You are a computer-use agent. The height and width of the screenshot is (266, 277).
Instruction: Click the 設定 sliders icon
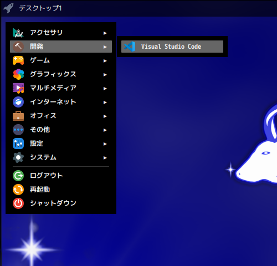(x=18, y=144)
